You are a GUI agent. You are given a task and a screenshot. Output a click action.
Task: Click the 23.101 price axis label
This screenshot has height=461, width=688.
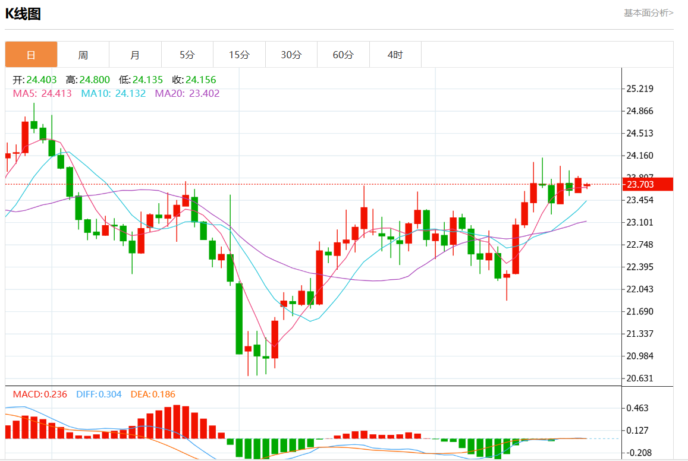pyautogui.click(x=640, y=223)
